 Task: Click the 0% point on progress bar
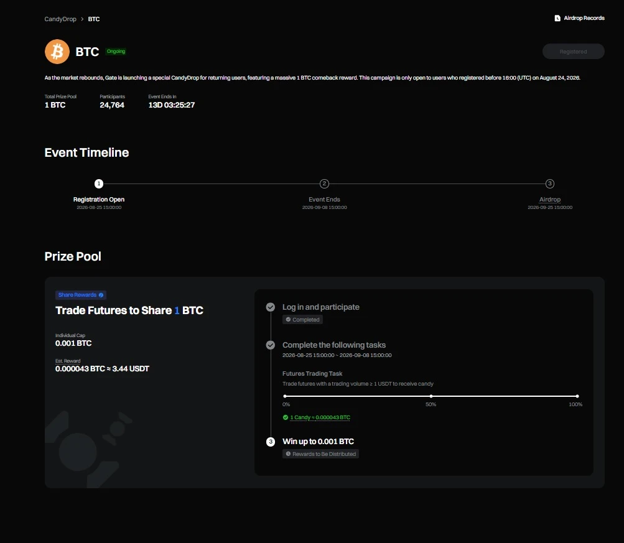(x=284, y=396)
